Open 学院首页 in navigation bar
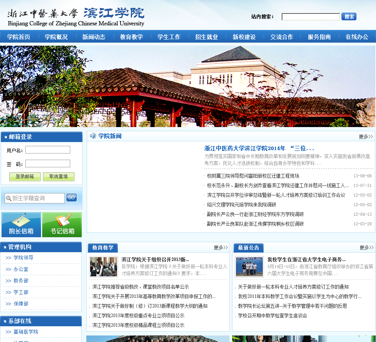The image size is (376, 342). click(x=19, y=37)
